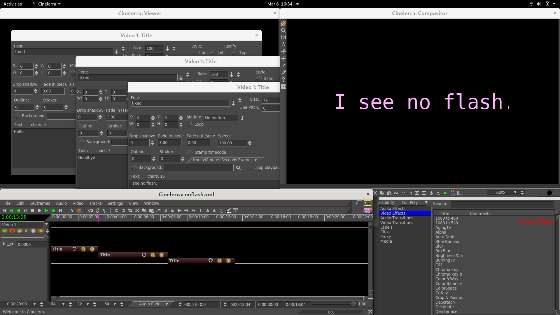Click the green forward play button
Viewport: 560px width, 315px height.
point(46,211)
